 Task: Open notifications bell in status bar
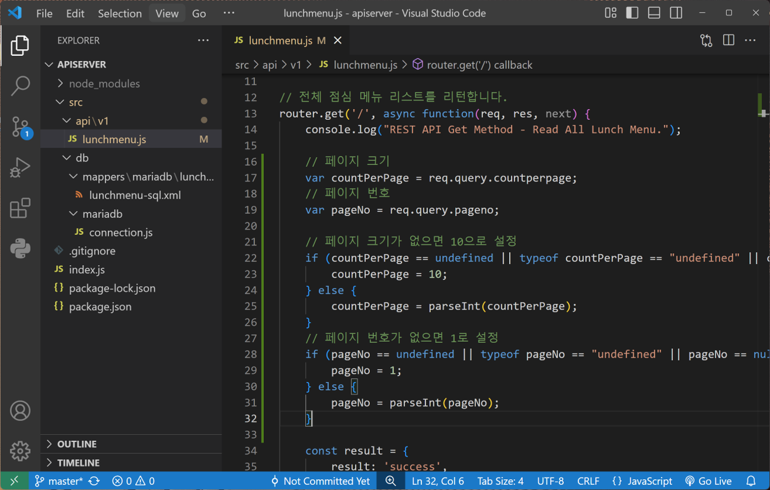[x=751, y=481]
